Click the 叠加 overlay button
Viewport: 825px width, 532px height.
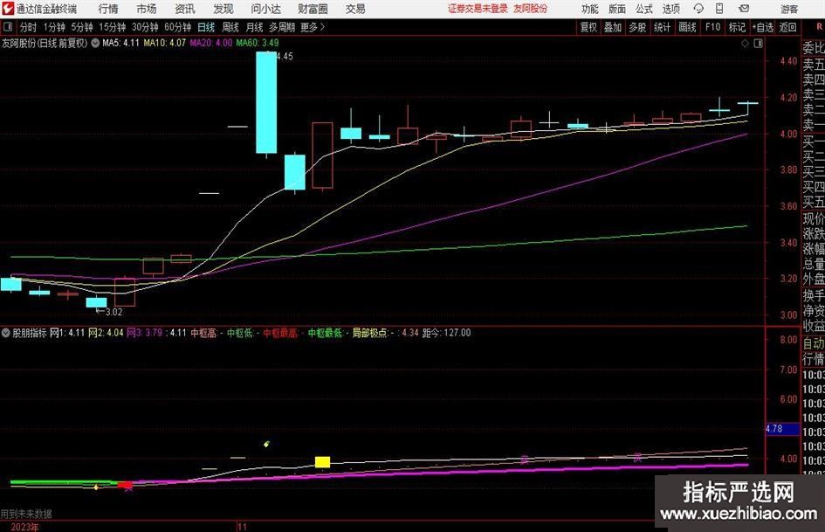(613, 27)
